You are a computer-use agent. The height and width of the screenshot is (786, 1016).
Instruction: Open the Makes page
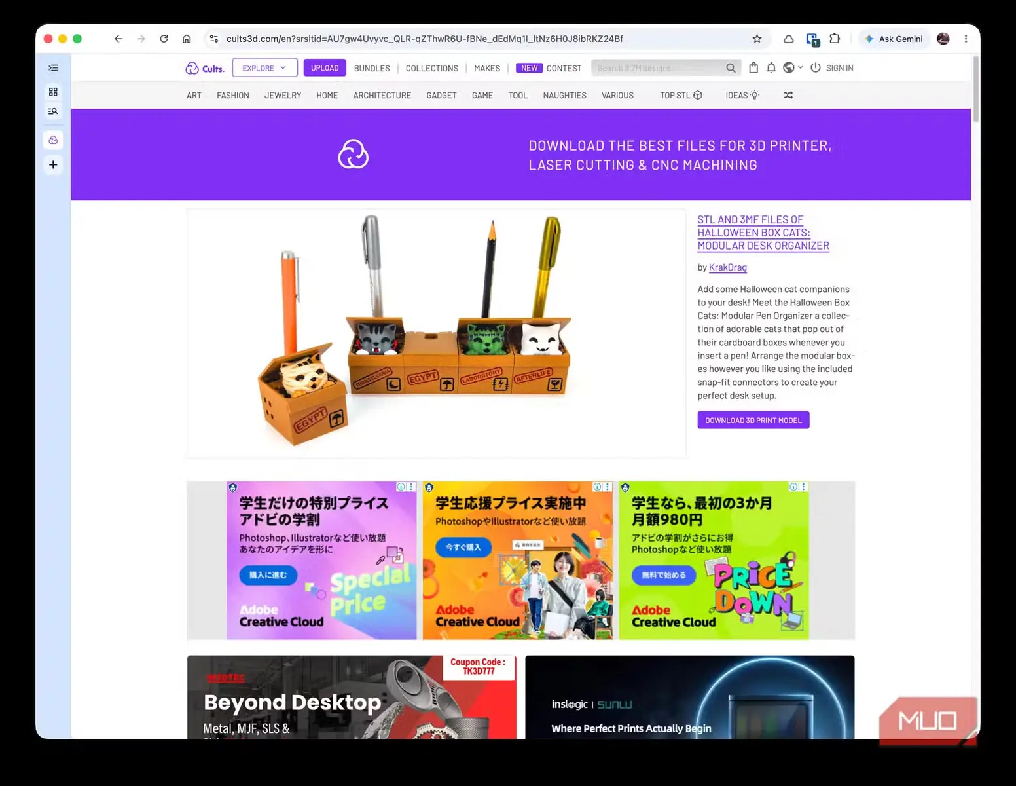point(487,68)
